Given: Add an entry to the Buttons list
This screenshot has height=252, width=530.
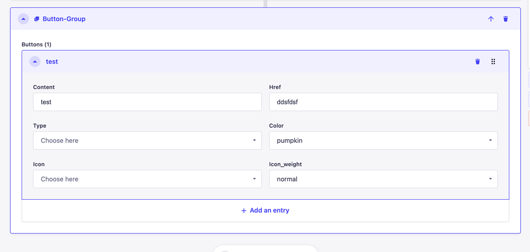Looking at the screenshot, I should pos(266,211).
